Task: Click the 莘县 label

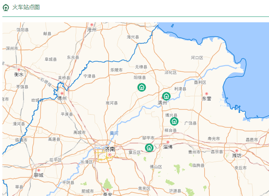Action: coord(19,187)
